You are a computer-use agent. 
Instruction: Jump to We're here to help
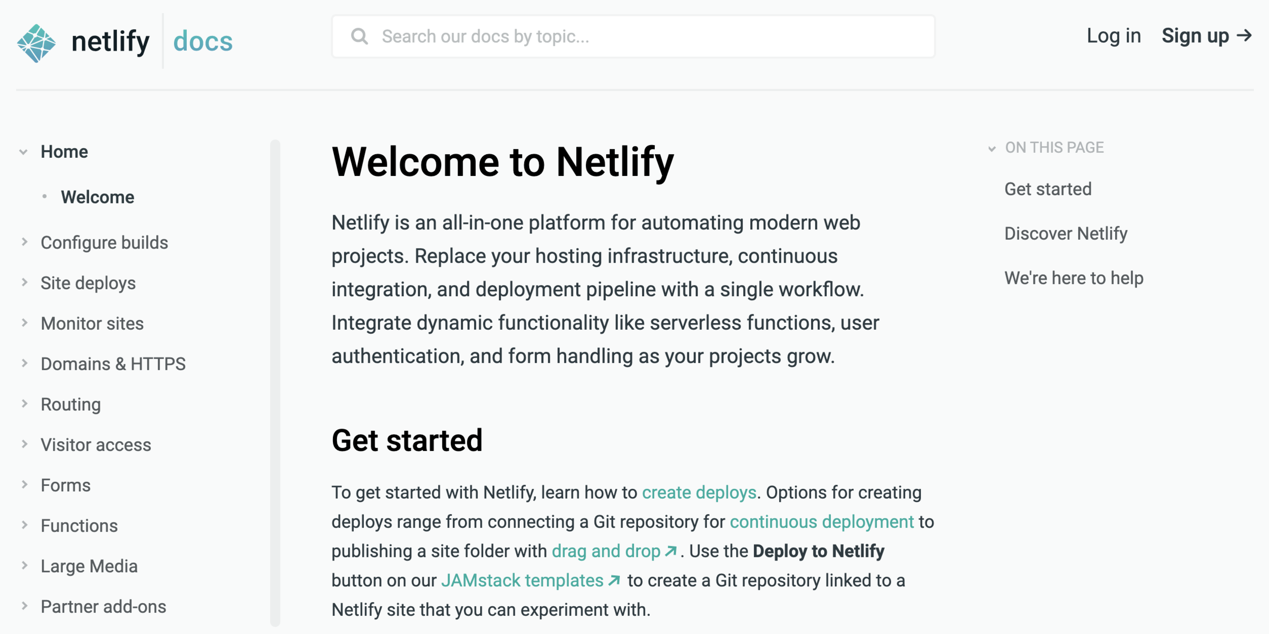tap(1074, 278)
